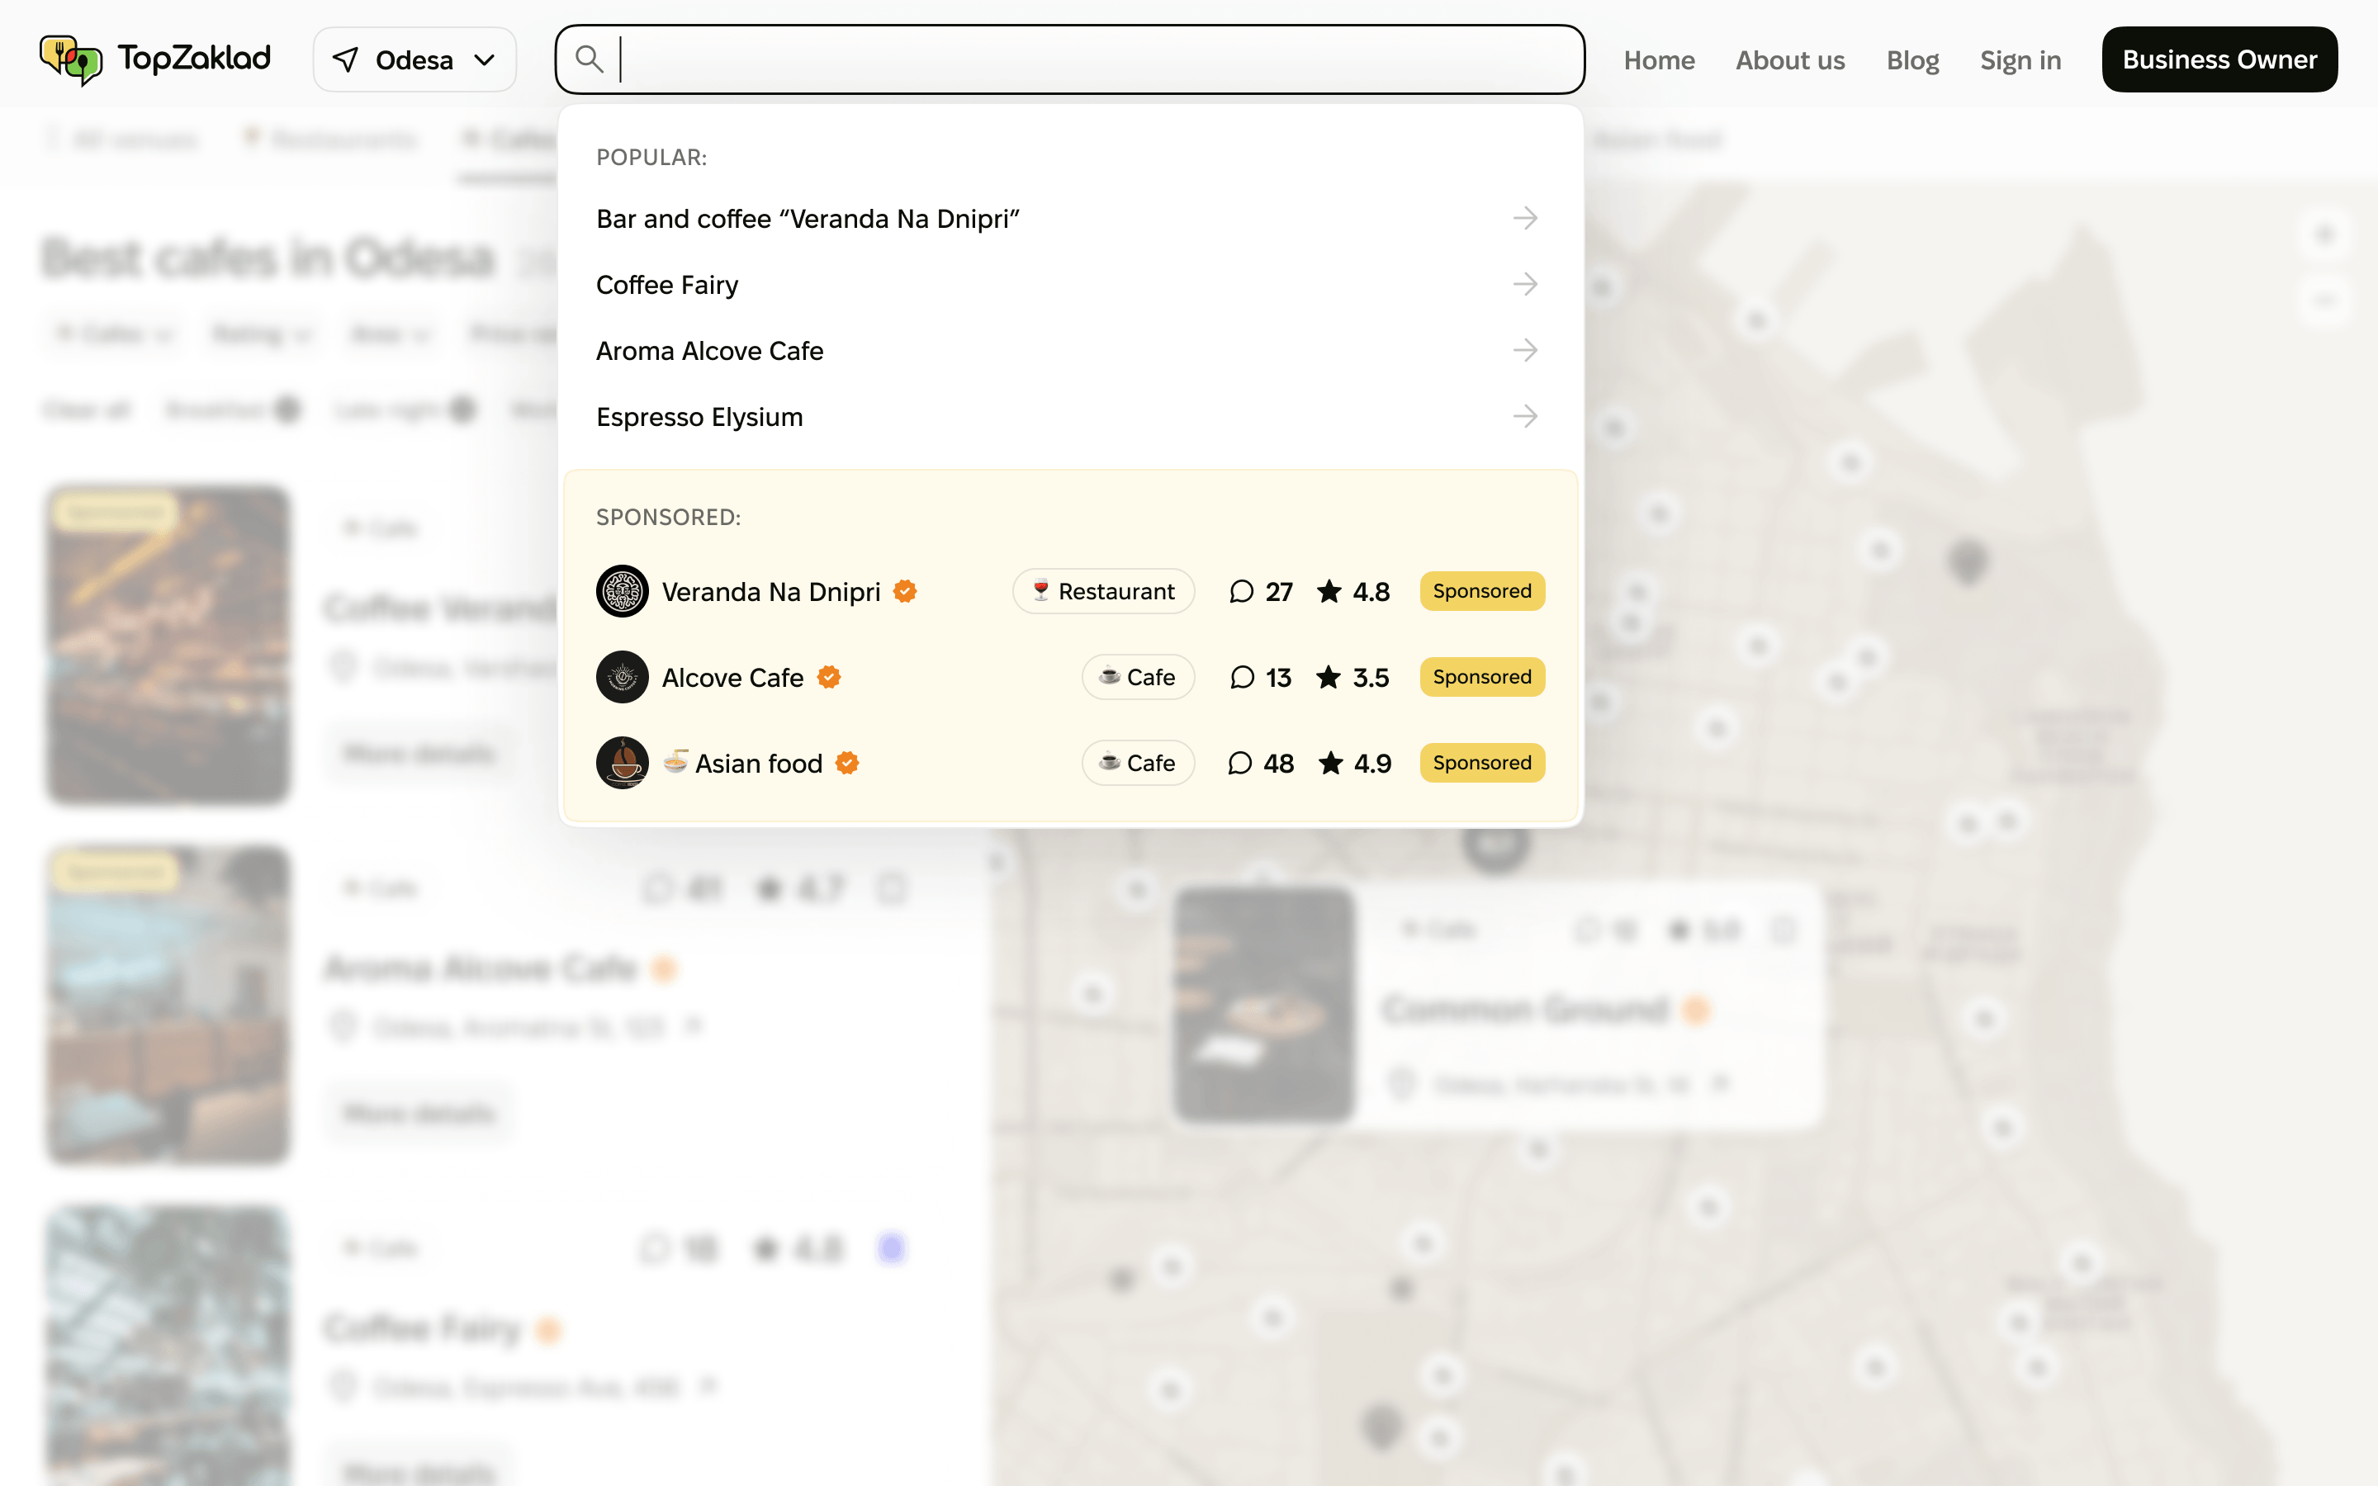Open the Coffee Fairy suggestion arrow
The height and width of the screenshot is (1486, 2378).
(x=1524, y=284)
